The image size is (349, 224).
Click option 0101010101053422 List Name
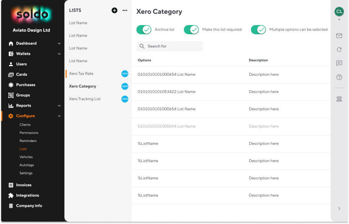[x=166, y=92]
